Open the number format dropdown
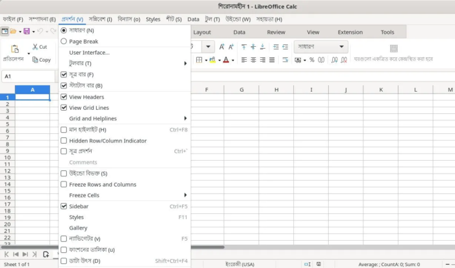The width and height of the screenshot is (455, 268). 342,47
